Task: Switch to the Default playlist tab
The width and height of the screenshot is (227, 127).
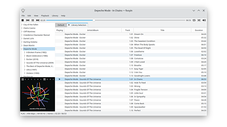Action: 61,25
